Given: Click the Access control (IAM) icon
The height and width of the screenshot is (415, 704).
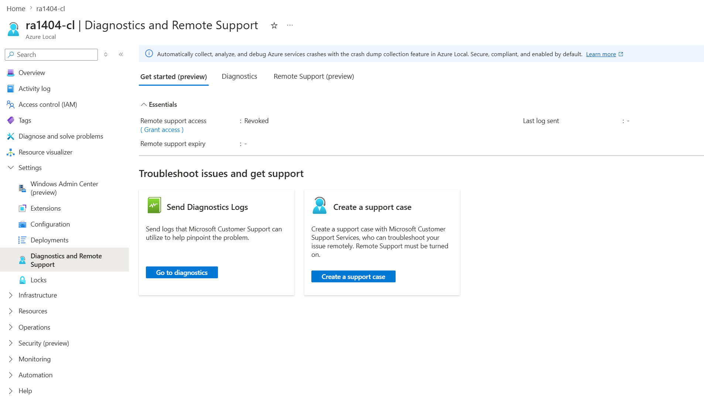Looking at the screenshot, I should point(11,105).
